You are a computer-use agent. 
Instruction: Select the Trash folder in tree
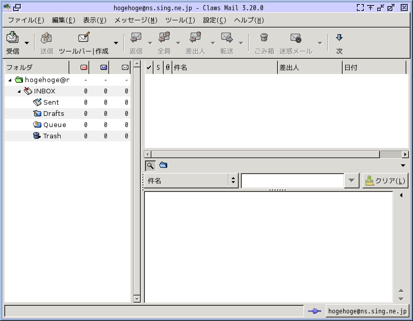[51, 136]
